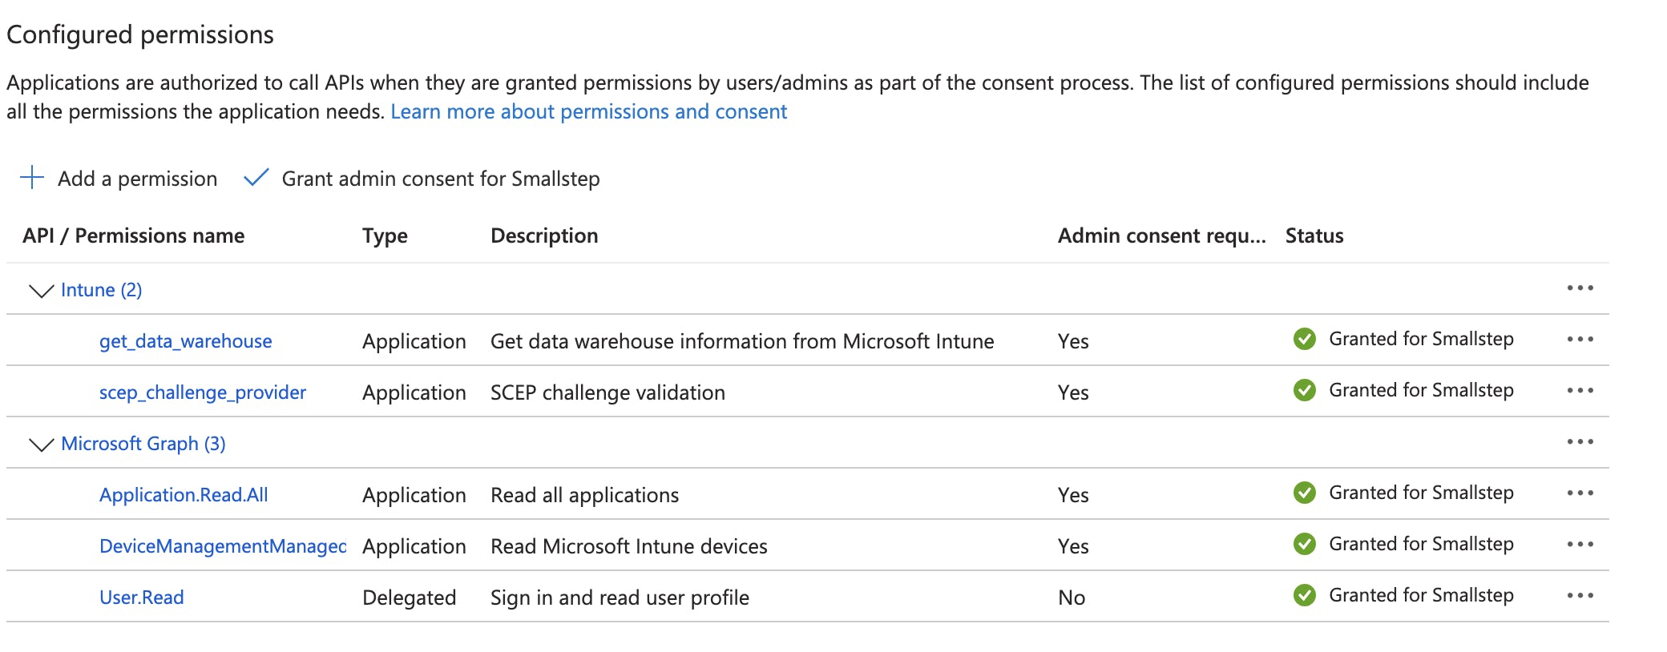Collapse the Intune permissions group chevron
The image size is (1667, 652).
[x=41, y=290]
